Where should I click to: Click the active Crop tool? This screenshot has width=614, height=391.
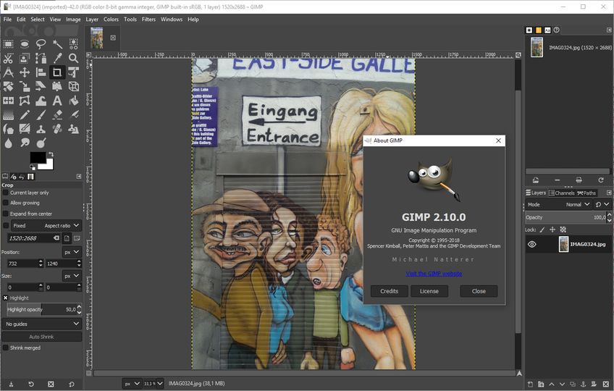pos(57,72)
